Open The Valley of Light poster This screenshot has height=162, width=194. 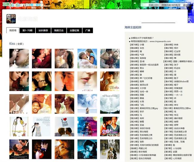pos(110,104)
